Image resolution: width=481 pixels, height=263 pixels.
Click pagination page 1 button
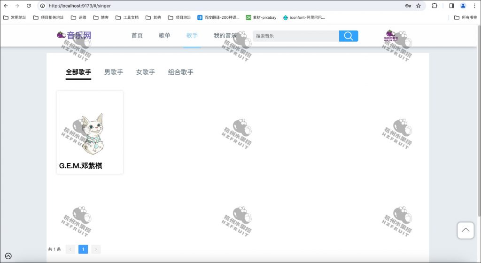tap(83, 249)
